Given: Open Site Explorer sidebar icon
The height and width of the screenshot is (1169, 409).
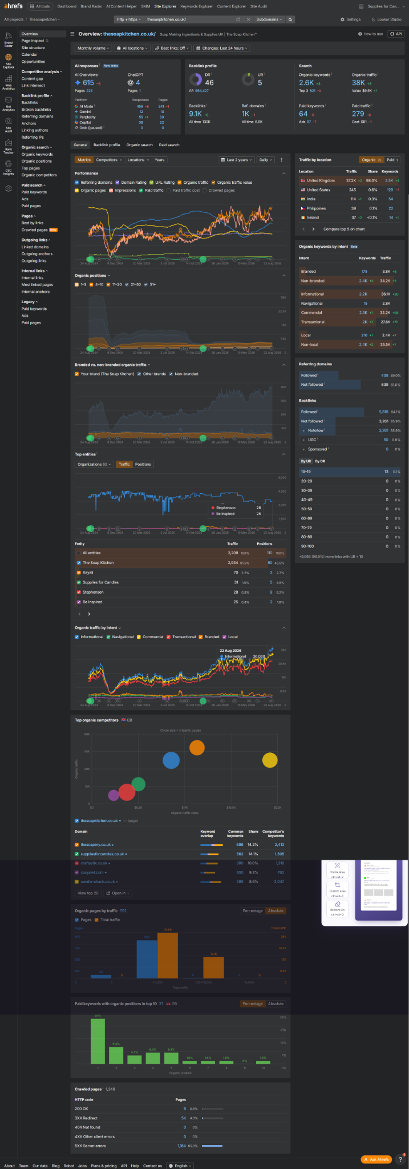Looking at the screenshot, I should (x=9, y=60).
